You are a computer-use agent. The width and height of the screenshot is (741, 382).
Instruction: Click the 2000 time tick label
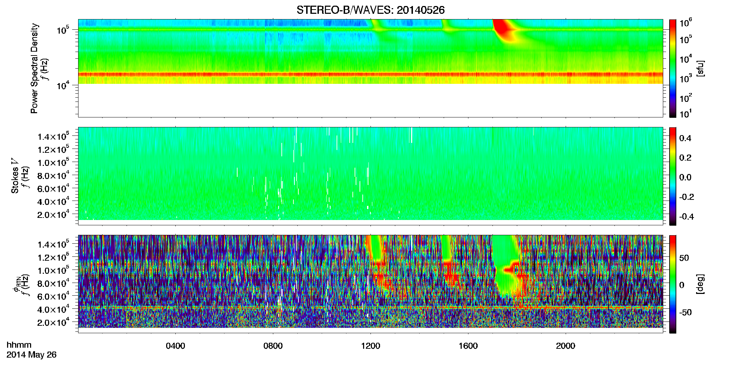566,346
